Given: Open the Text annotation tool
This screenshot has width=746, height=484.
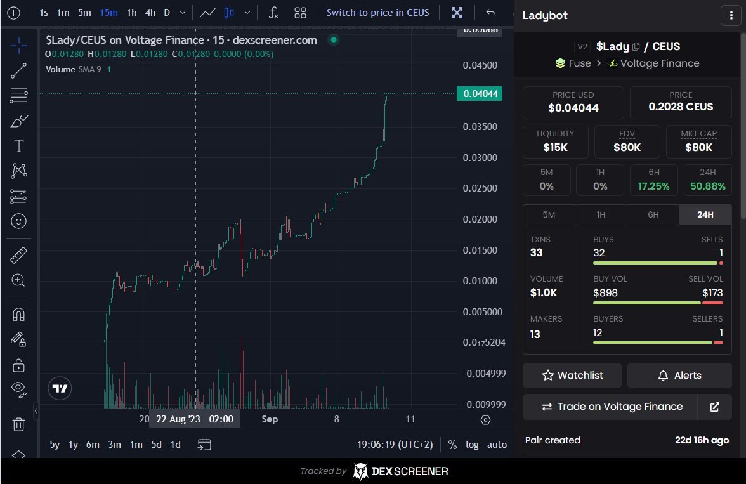Looking at the screenshot, I should [19, 145].
